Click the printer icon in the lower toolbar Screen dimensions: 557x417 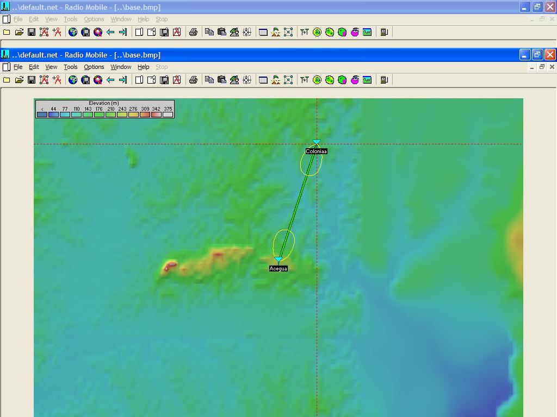click(193, 80)
